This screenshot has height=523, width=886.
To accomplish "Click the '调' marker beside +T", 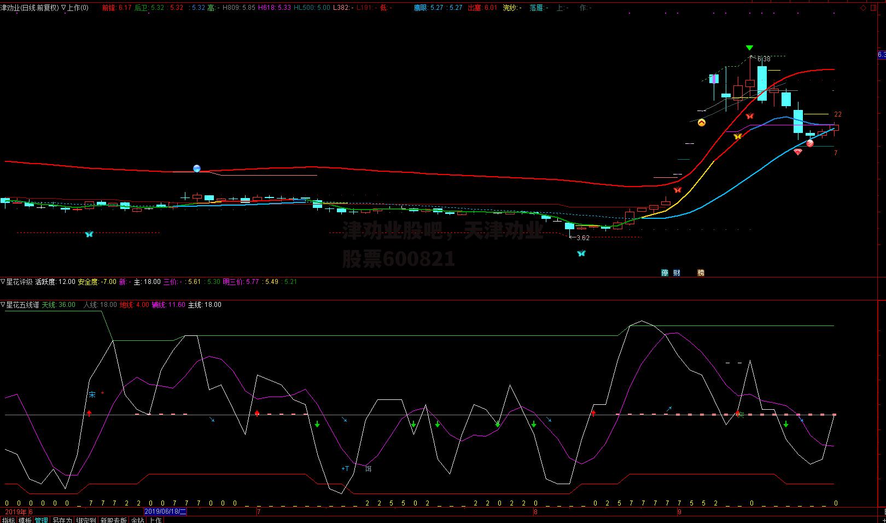I will (368, 469).
